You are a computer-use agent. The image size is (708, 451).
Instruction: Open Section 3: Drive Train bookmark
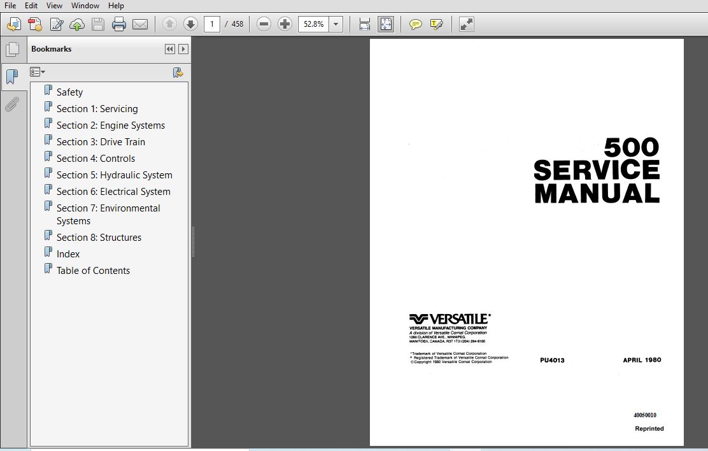101,142
